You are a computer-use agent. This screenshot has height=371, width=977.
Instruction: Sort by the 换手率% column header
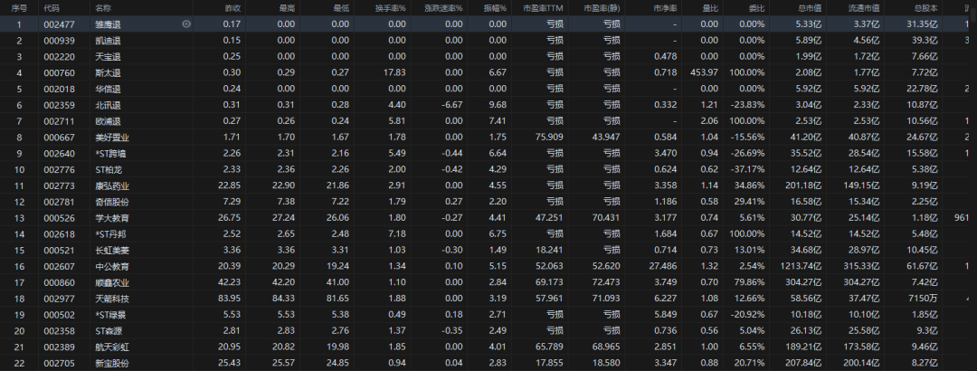click(390, 8)
